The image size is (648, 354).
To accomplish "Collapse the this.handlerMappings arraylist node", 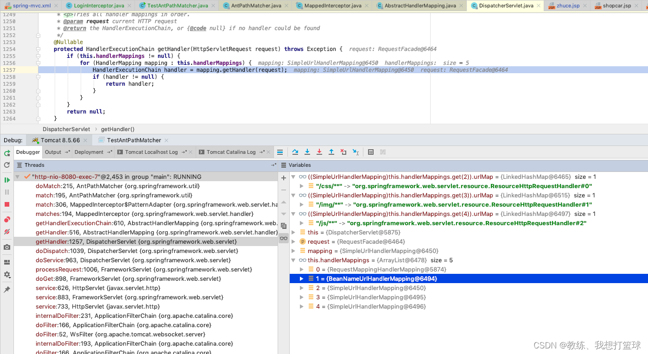I will [x=294, y=260].
